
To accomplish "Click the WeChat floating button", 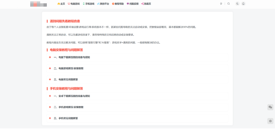I will tap(270, 107).
